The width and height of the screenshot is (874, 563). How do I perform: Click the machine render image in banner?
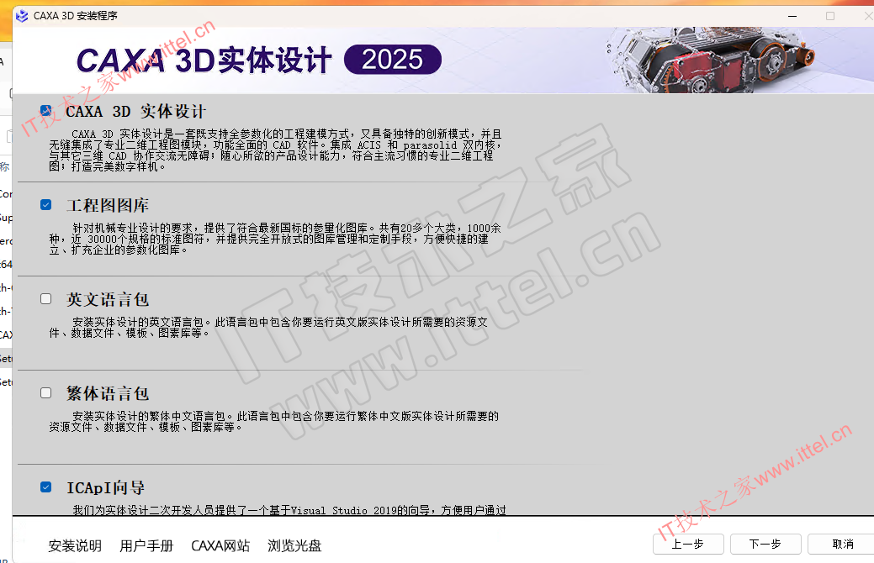(710, 61)
